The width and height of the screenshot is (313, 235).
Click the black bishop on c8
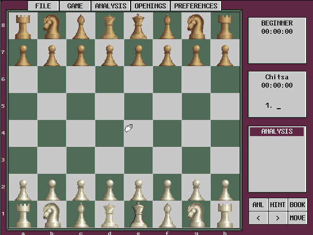tap(81, 25)
